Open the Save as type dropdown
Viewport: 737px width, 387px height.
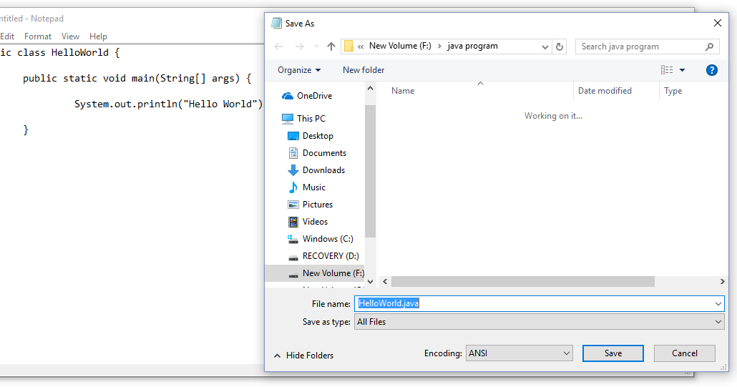539,322
